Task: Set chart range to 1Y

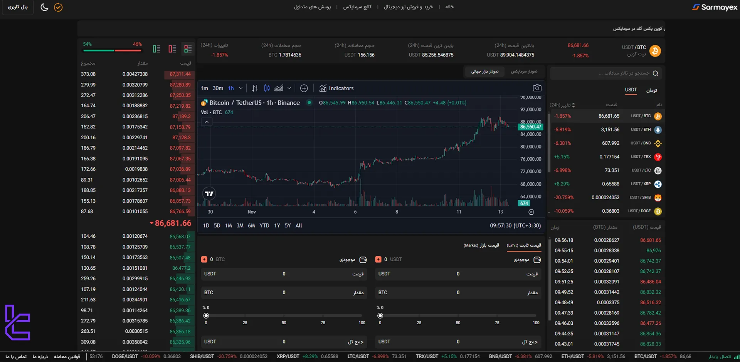Action: click(277, 225)
